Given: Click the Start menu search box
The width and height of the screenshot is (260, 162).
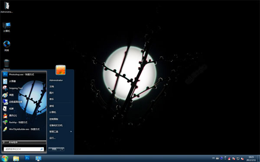Looking at the screenshot, I should click(x=24, y=149).
